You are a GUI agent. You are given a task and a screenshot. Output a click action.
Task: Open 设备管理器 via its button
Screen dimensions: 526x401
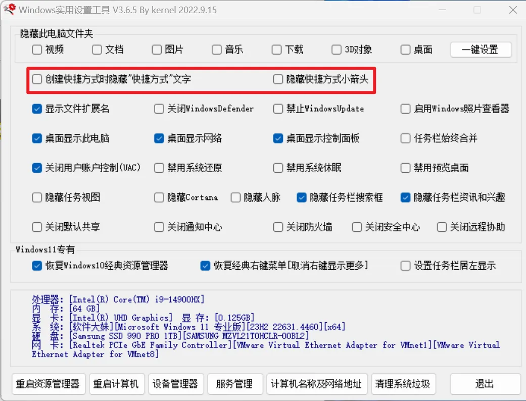(175, 384)
